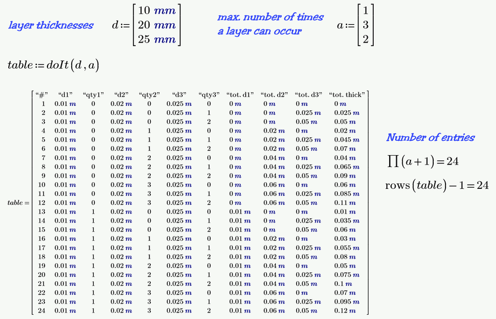Select the 20 mm entry in vector d
Screen dimensions: 496x319
(x=157, y=25)
